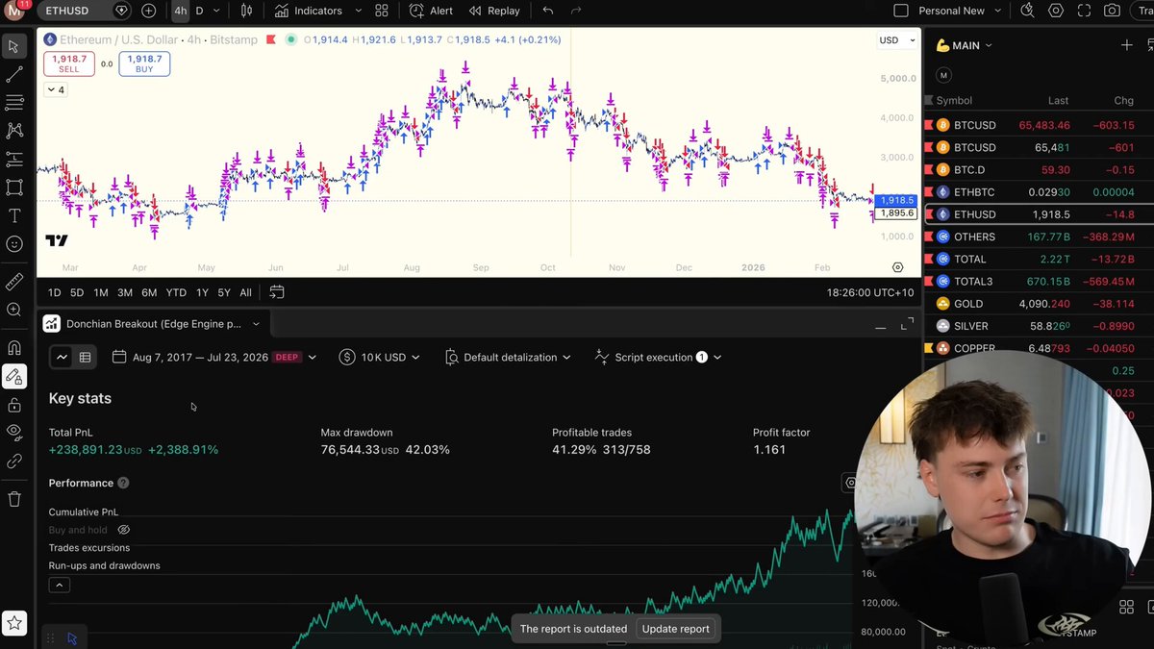This screenshot has width=1154, height=649.
Task: Open chart settings hexagon gear icon
Action: click(1056, 11)
